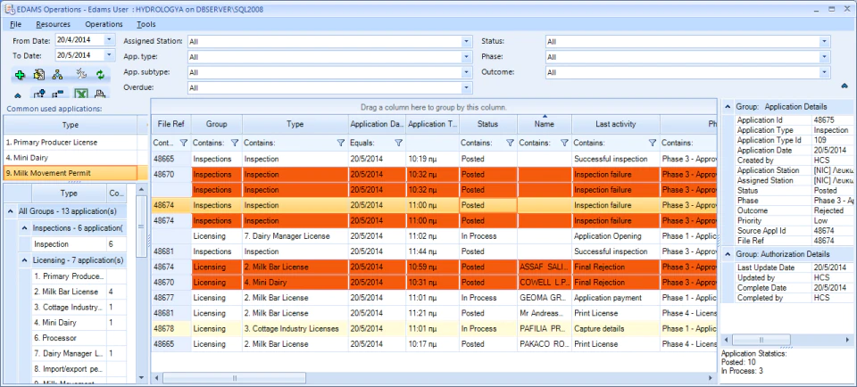The image size is (857, 387).
Task: Click the Name contains filter input field
Action: pos(539,143)
